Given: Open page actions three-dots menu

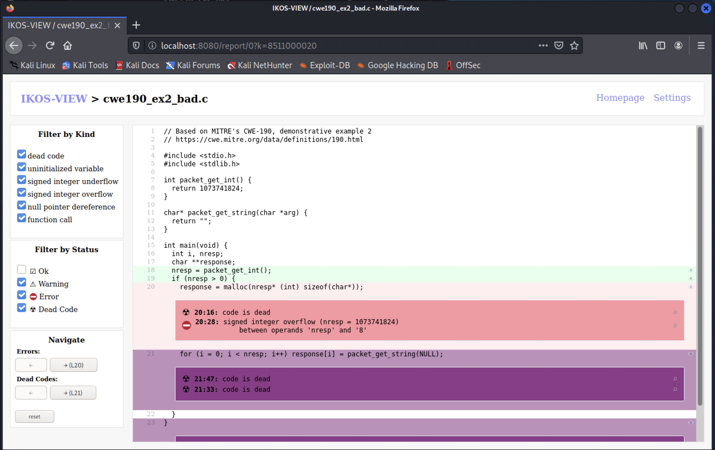Looking at the screenshot, I should 543,45.
